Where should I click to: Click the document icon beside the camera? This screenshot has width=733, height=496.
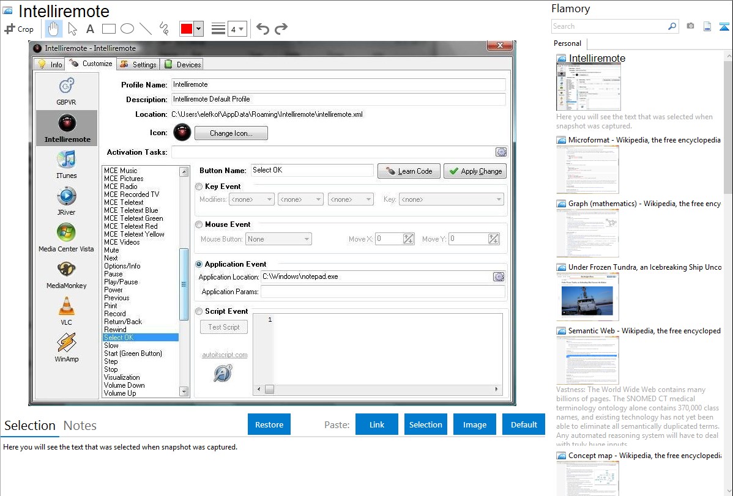[x=707, y=26]
